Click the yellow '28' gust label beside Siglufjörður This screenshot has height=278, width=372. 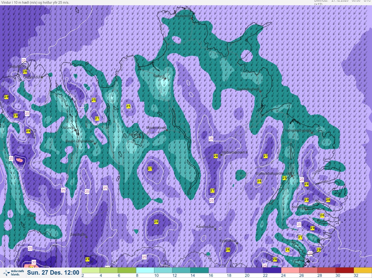point(25,72)
